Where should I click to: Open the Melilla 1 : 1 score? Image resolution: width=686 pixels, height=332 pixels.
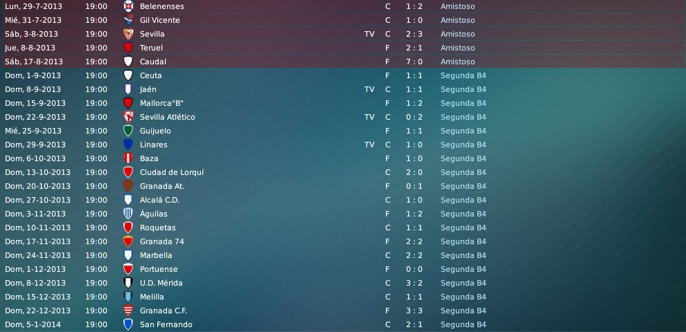(414, 297)
